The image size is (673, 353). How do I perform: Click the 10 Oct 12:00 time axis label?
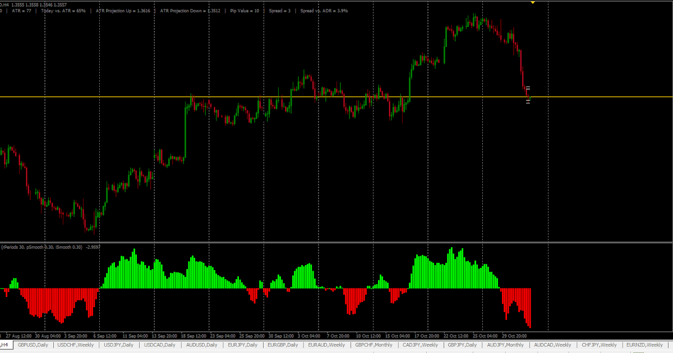(368, 336)
